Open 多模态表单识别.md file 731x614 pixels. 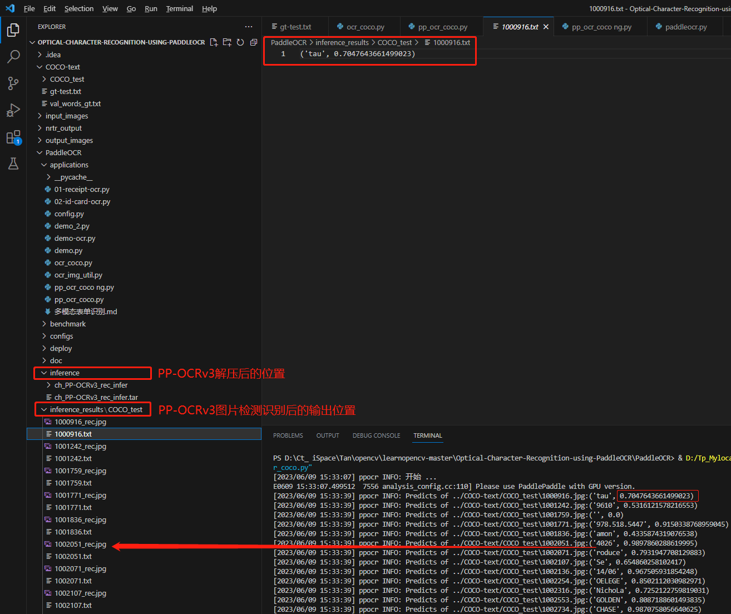click(144, 311)
